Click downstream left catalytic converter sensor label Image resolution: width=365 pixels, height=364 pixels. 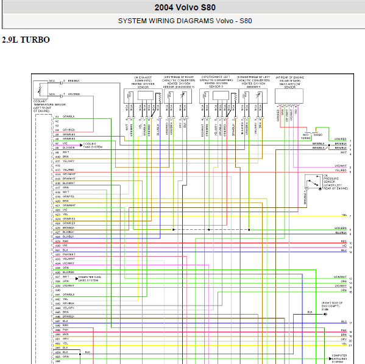click(253, 82)
